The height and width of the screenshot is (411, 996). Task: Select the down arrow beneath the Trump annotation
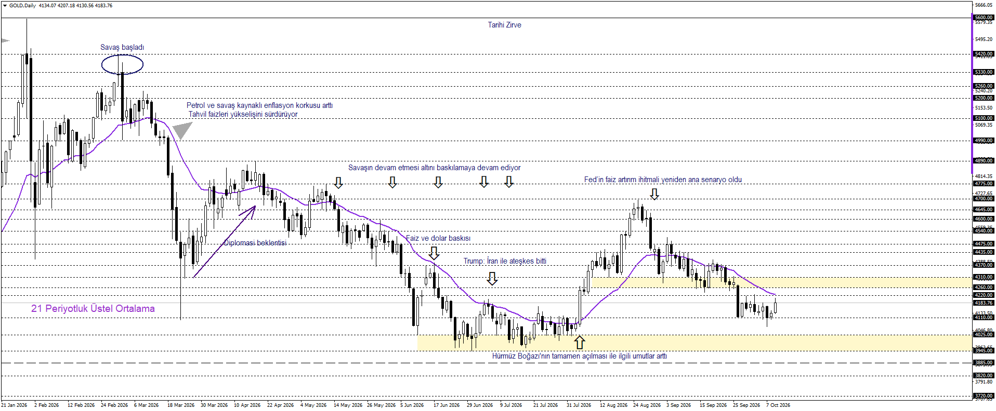pos(492,279)
